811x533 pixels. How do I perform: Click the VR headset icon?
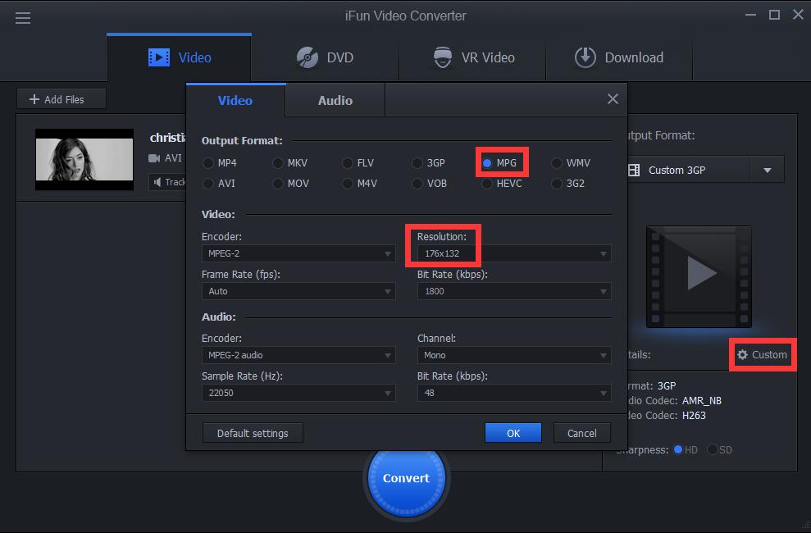coord(443,57)
